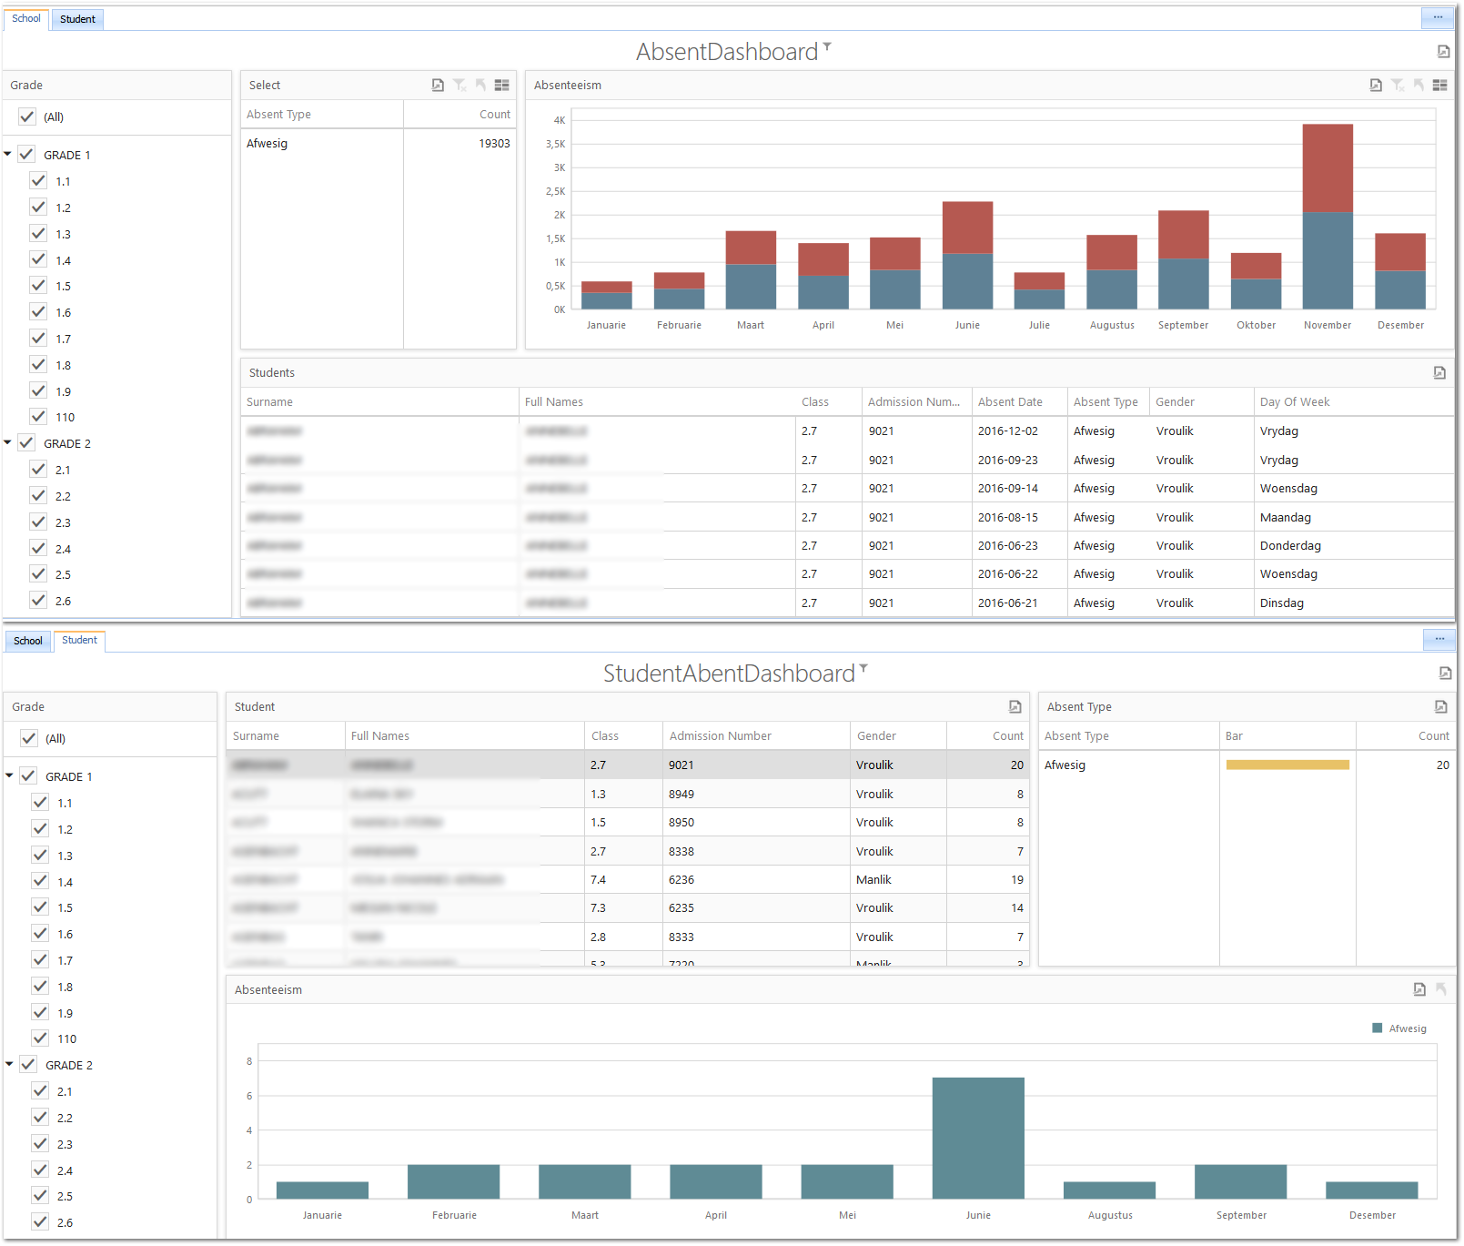The image size is (1464, 1246).
Task: Switch to Student tab above AbsentDashboard
Action: (77, 19)
